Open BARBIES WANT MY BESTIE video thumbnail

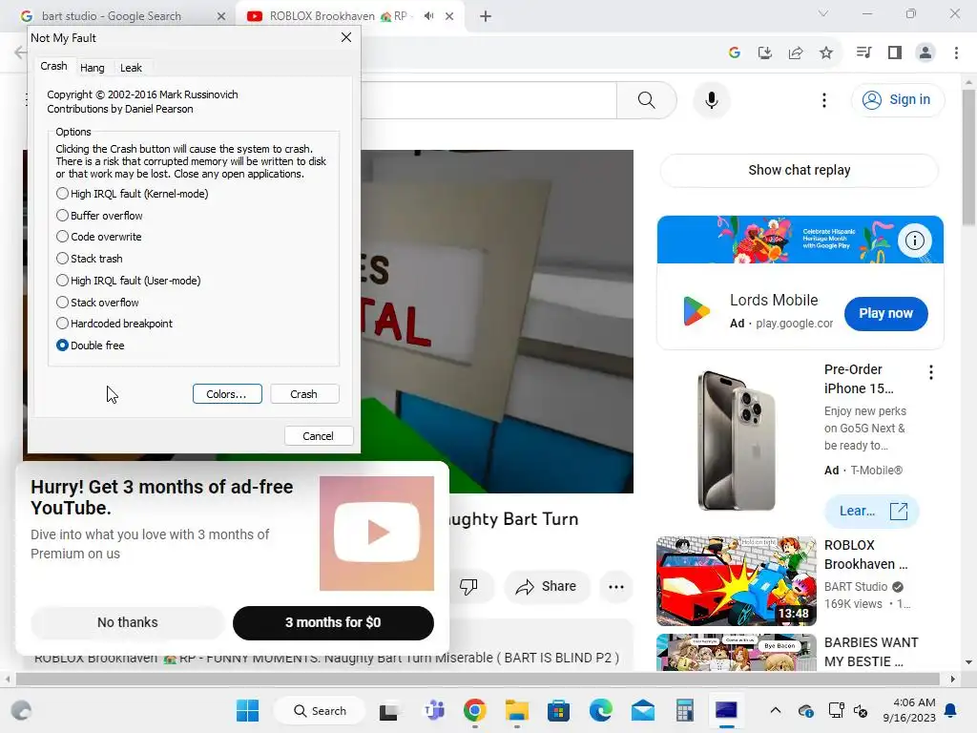(737, 652)
